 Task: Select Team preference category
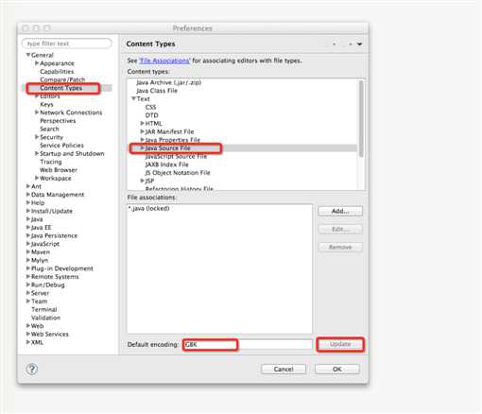tap(39, 301)
